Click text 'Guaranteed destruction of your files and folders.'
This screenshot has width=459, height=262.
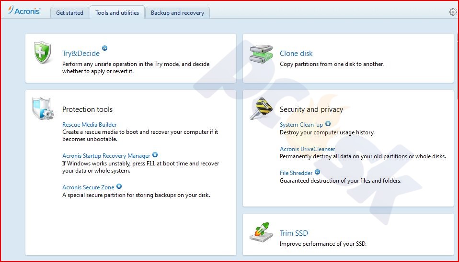click(x=341, y=181)
